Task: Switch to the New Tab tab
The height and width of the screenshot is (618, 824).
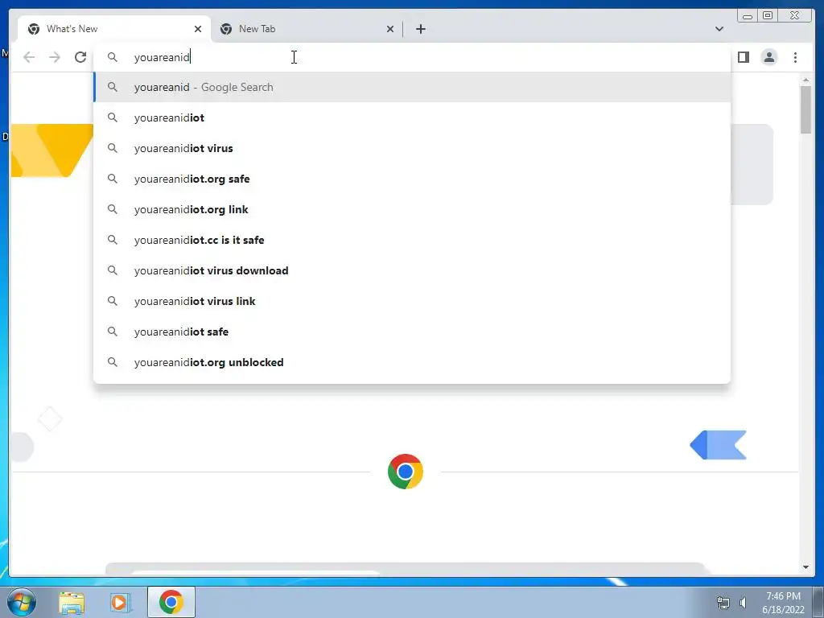Action: pos(307,29)
